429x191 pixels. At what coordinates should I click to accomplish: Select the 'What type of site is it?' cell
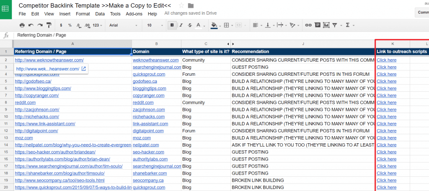coord(206,52)
